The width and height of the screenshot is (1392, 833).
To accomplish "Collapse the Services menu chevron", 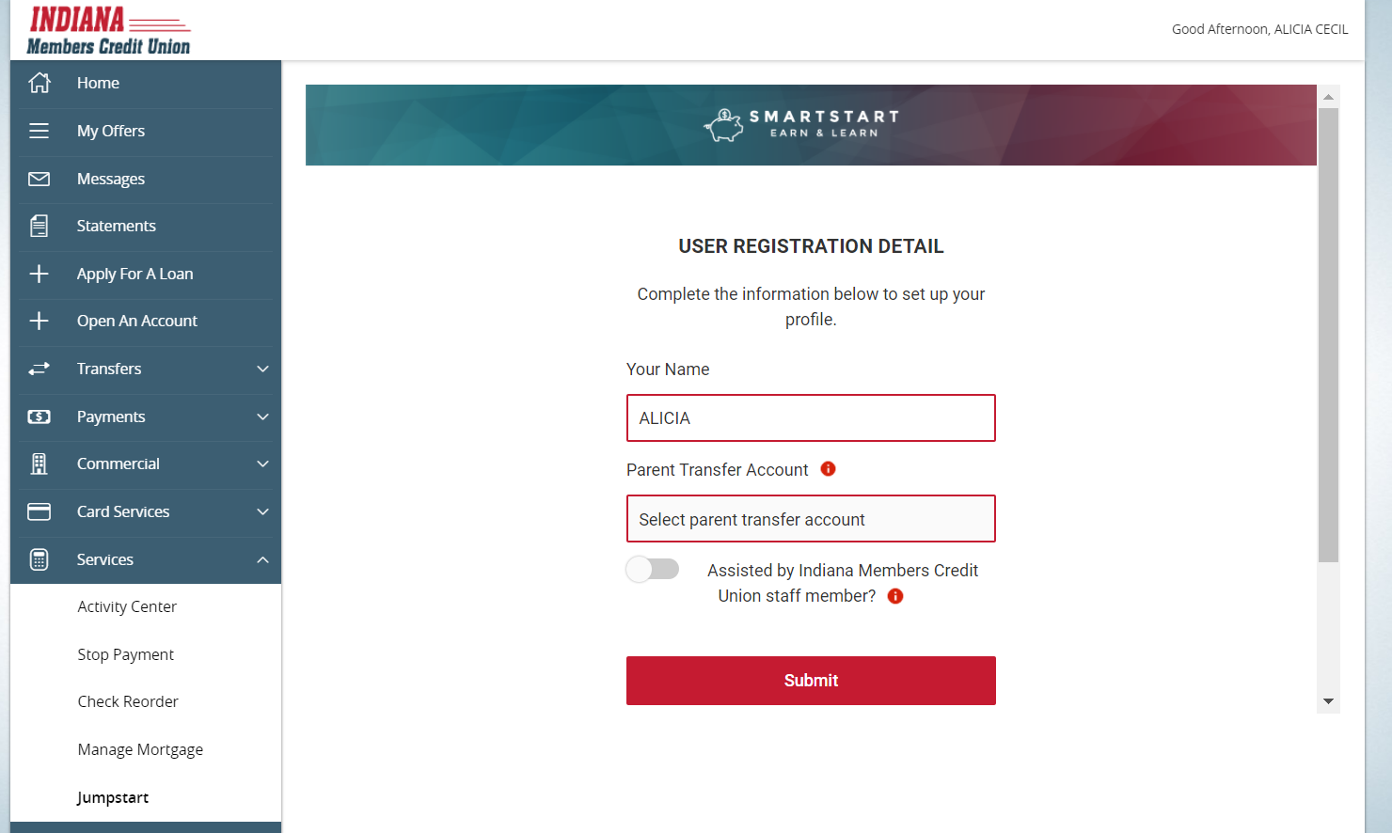I will (x=263, y=559).
